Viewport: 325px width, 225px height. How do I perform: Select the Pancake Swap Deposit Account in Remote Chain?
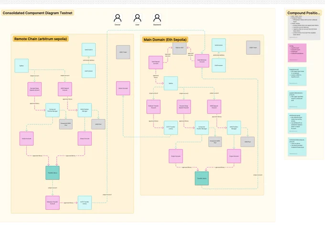(34, 89)
